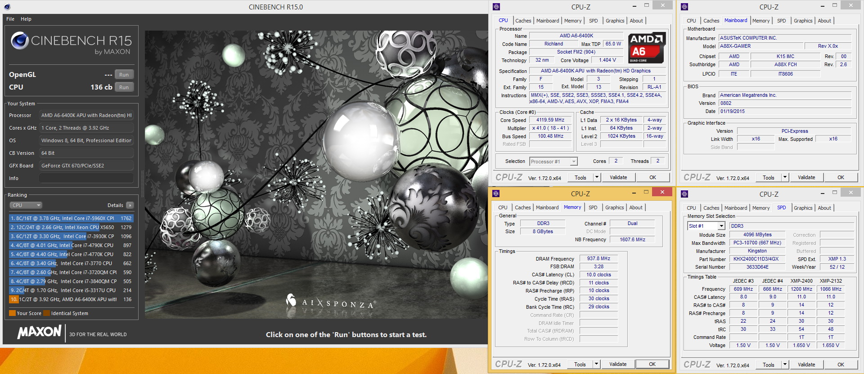Click the Processor field in Your System
Viewport: 864px width, 374px height.
point(86,115)
